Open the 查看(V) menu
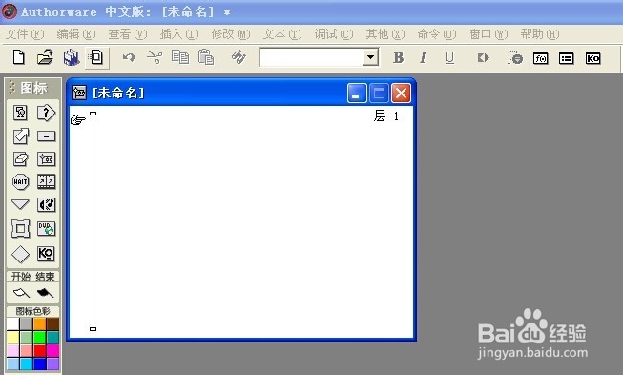 (128, 34)
